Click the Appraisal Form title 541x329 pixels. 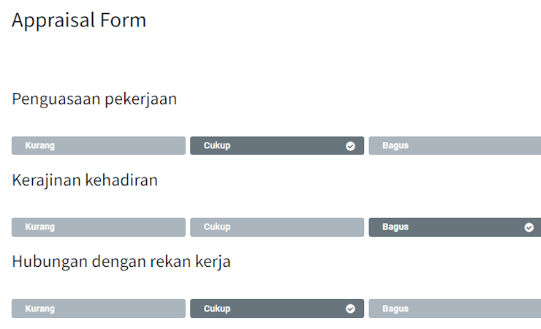click(x=79, y=20)
